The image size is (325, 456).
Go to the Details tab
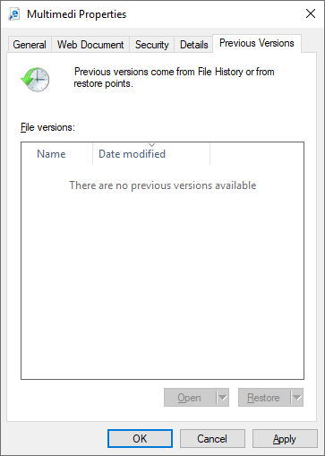point(194,45)
